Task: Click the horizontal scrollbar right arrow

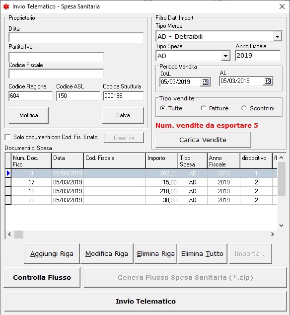Action: (272, 234)
